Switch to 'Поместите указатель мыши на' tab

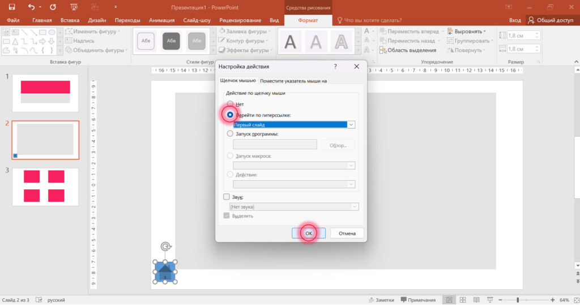click(293, 81)
